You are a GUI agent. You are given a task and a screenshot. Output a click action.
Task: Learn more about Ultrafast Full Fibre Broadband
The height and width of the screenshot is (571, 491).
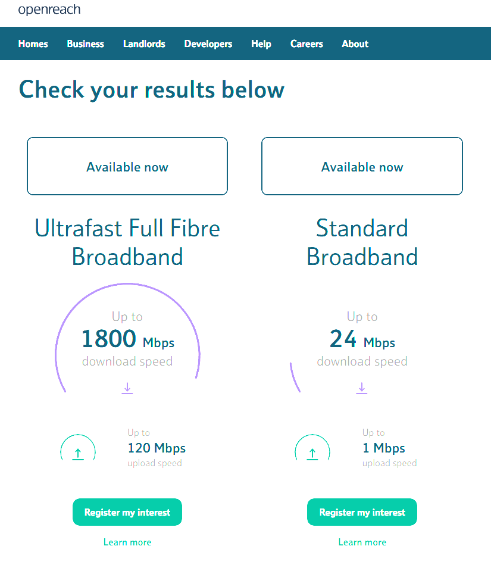click(127, 542)
